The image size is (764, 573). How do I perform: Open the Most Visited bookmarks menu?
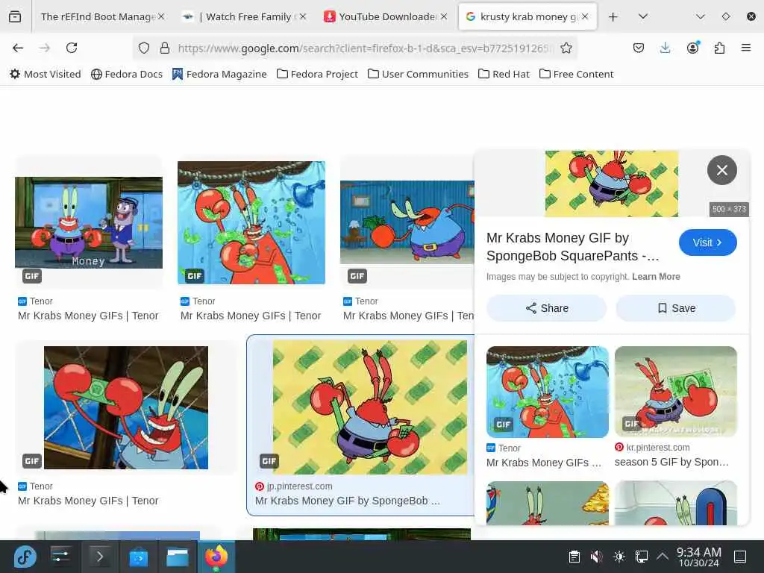[x=46, y=74]
